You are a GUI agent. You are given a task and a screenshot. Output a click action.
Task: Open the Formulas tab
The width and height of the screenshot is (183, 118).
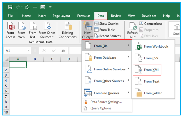[x=84, y=16]
